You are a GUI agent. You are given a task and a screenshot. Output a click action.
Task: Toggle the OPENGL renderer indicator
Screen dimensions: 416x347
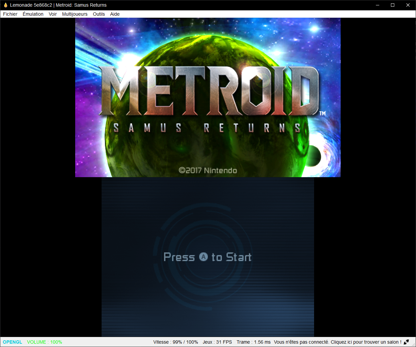12,342
